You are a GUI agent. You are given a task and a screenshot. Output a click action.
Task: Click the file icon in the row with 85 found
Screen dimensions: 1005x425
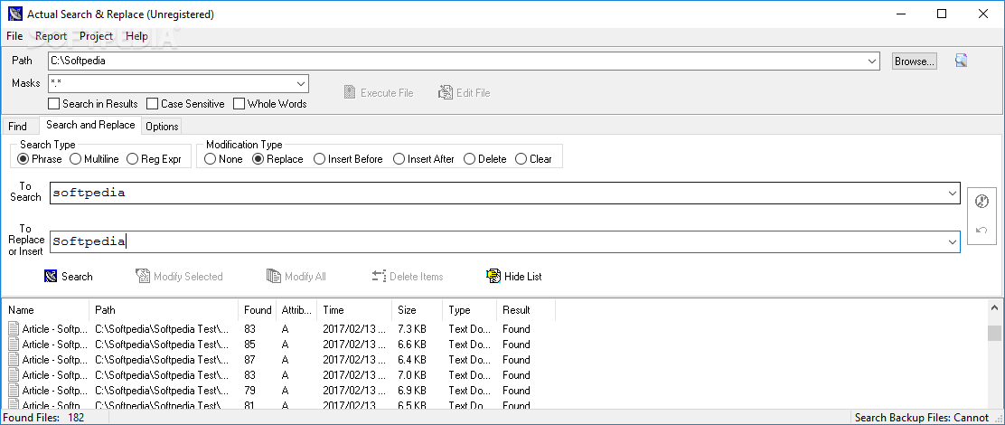tap(14, 345)
